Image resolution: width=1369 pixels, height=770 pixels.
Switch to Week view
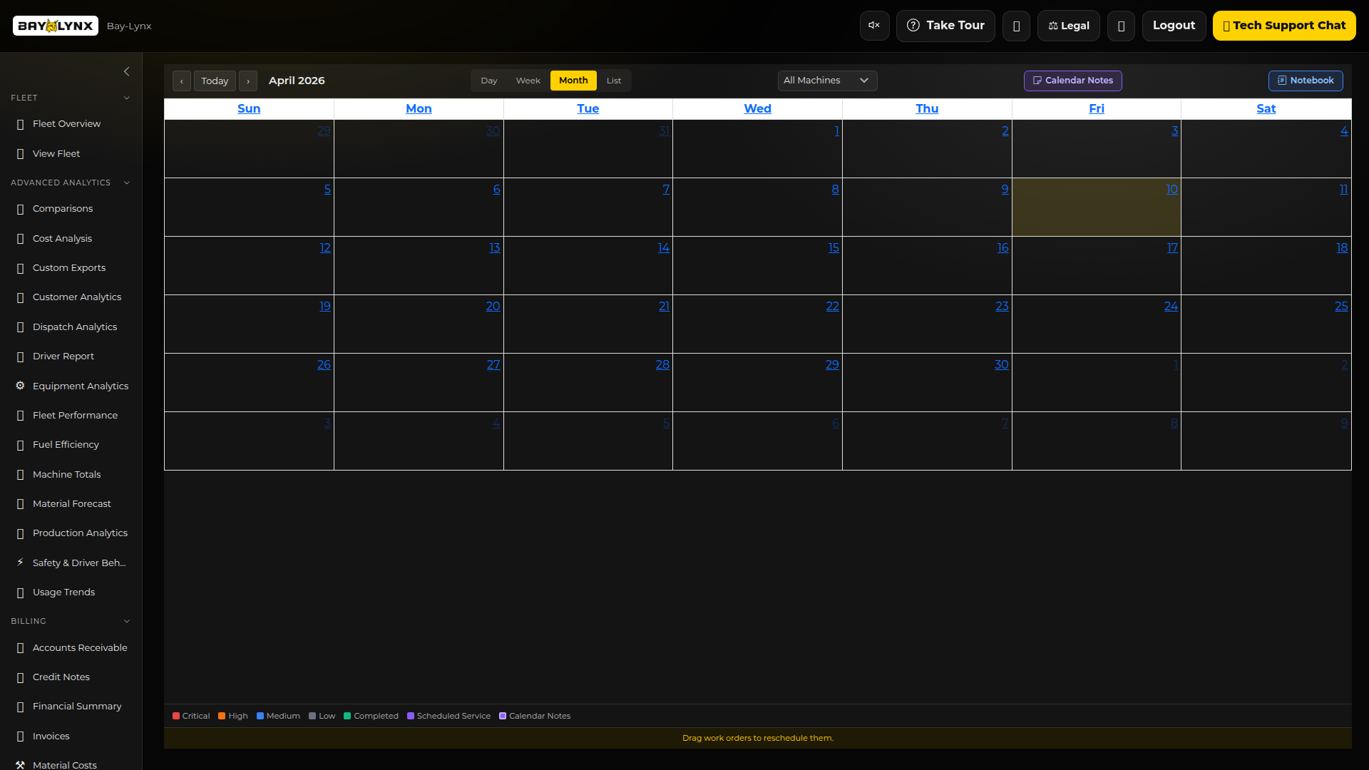point(528,81)
